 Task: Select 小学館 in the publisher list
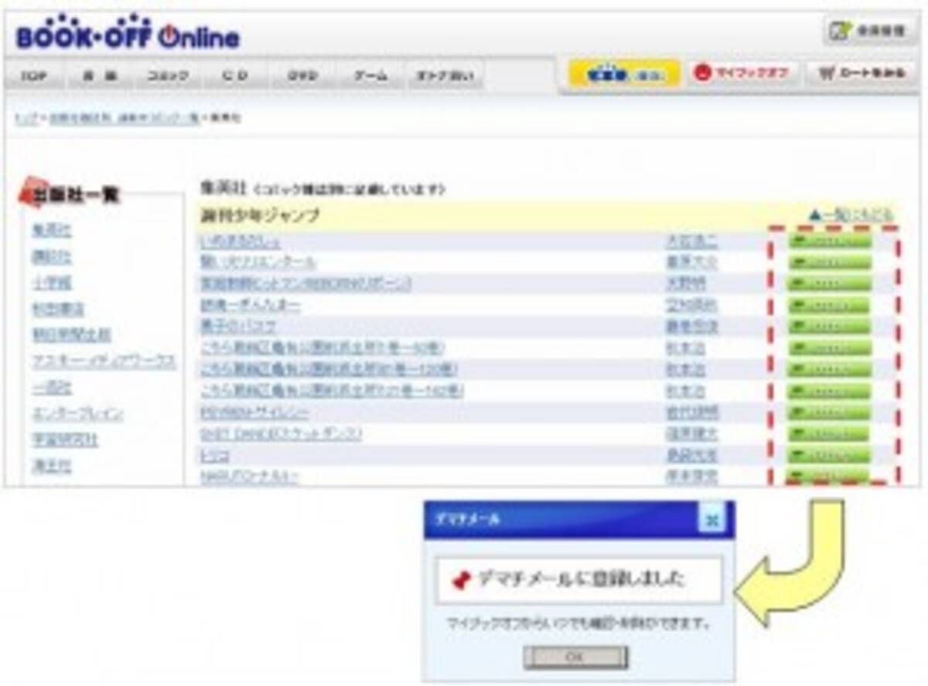tap(53, 283)
